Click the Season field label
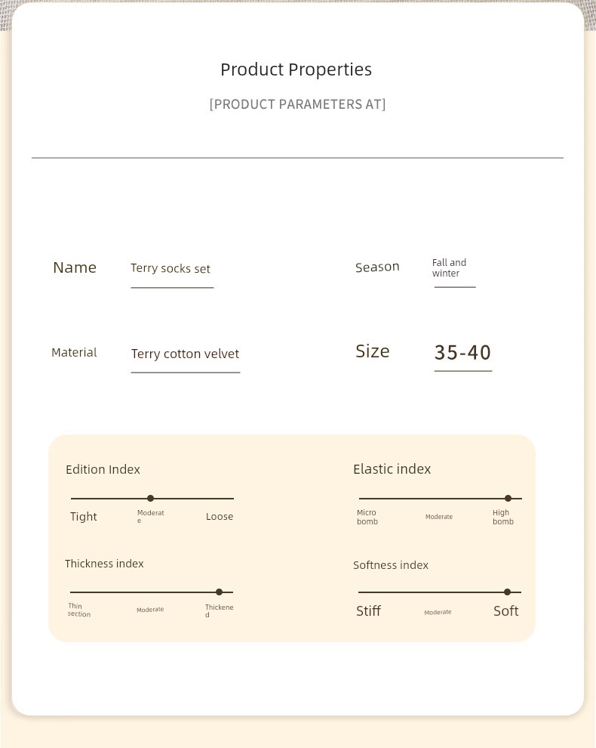This screenshot has width=596, height=748. click(x=377, y=267)
